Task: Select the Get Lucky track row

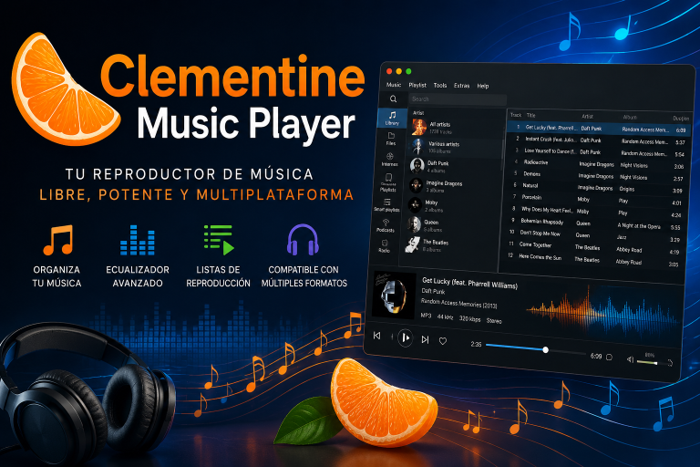Action: point(598,129)
